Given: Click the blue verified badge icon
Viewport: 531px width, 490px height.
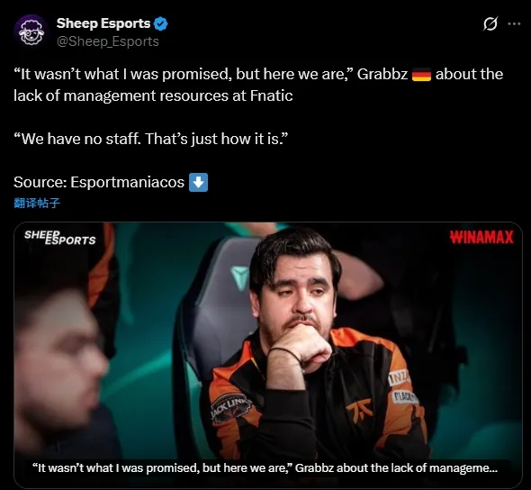Looking at the screenshot, I should [160, 23].
